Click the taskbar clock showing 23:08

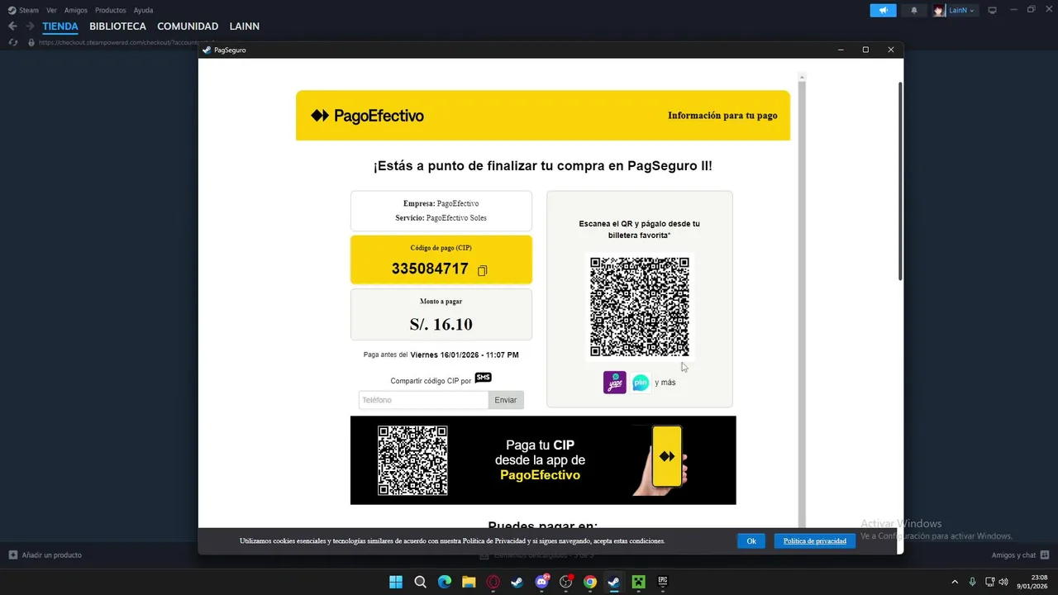point(1033,582)
